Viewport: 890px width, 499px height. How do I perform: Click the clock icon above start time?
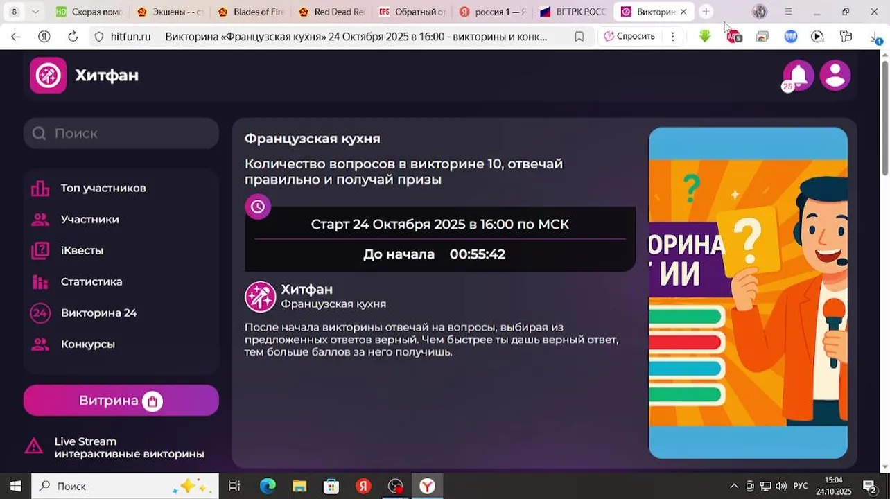coord(258,206)
